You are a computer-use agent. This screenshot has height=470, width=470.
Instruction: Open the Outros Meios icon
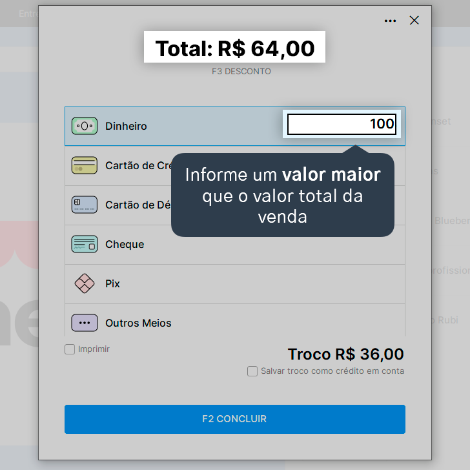point(85,323)
